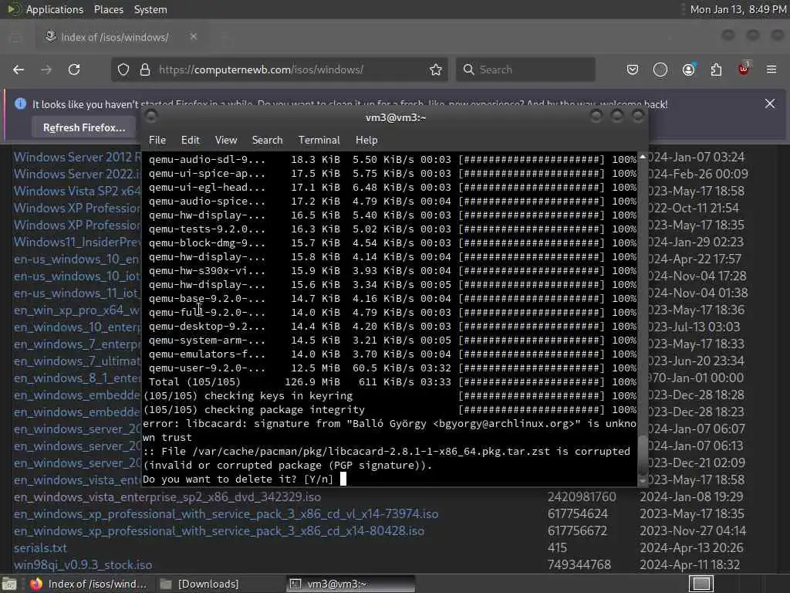Screen dimensions: 790x593
Task: Open terminal Help menu
Action: pos(366,141)
